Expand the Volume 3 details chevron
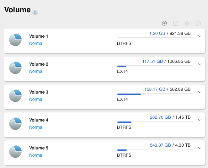 [200, 92]
